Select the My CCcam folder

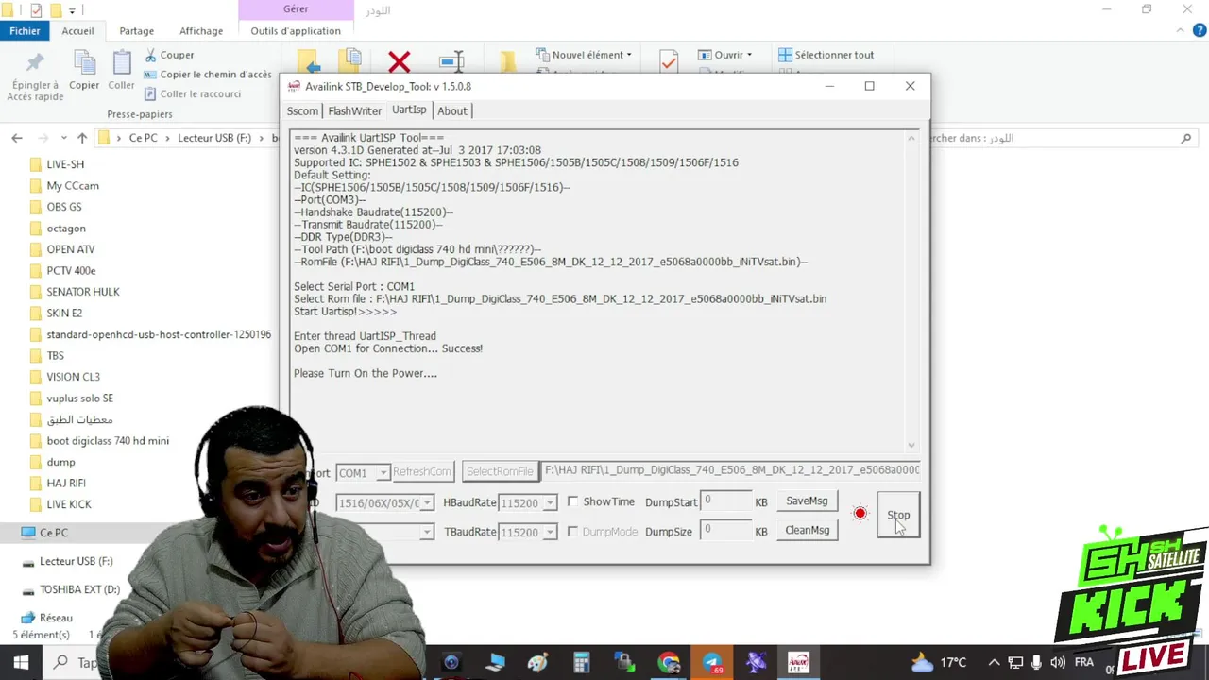coord(73,186)
